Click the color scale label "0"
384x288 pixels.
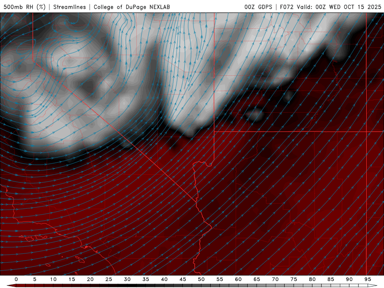tap(16, 279)
